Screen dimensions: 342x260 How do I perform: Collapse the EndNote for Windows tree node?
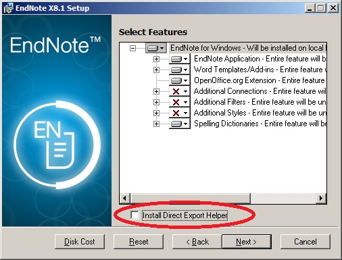pyautogui.click(x=132, y=48)
